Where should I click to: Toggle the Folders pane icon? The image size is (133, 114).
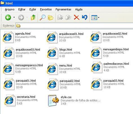click(51, 18)
